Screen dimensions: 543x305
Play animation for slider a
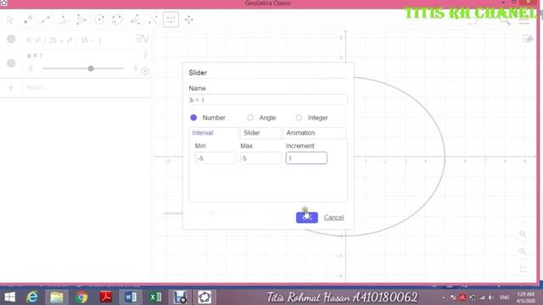pyautogui.click(x=145, y=71)
